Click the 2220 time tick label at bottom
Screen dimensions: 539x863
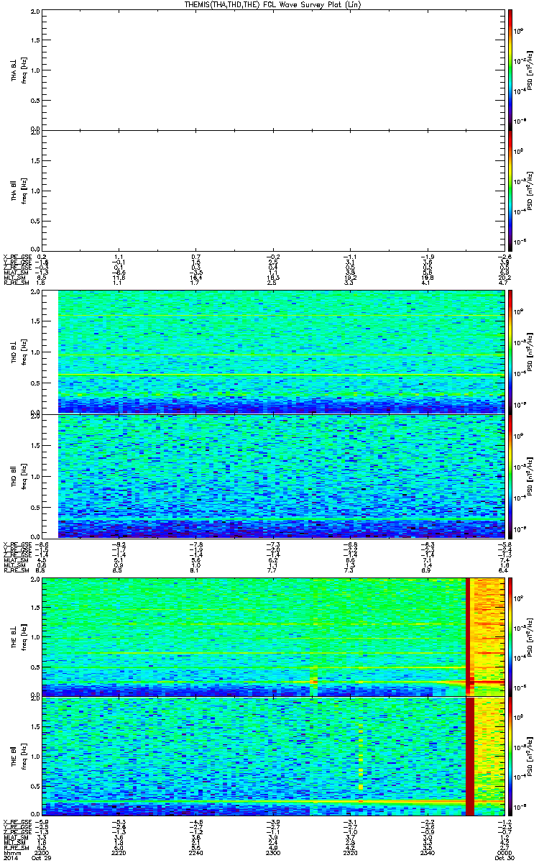click(120, 853)
